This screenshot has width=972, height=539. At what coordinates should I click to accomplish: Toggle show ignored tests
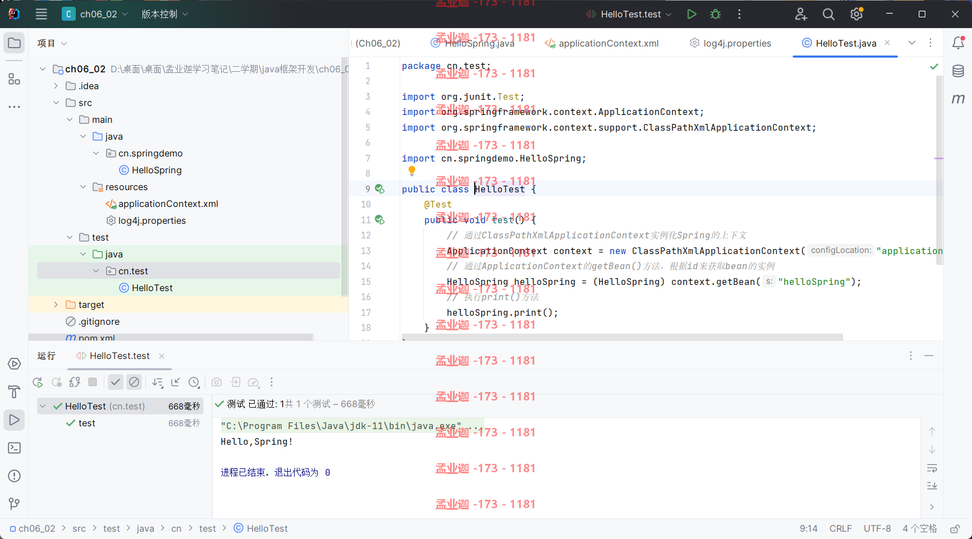[x=134, y=382]
